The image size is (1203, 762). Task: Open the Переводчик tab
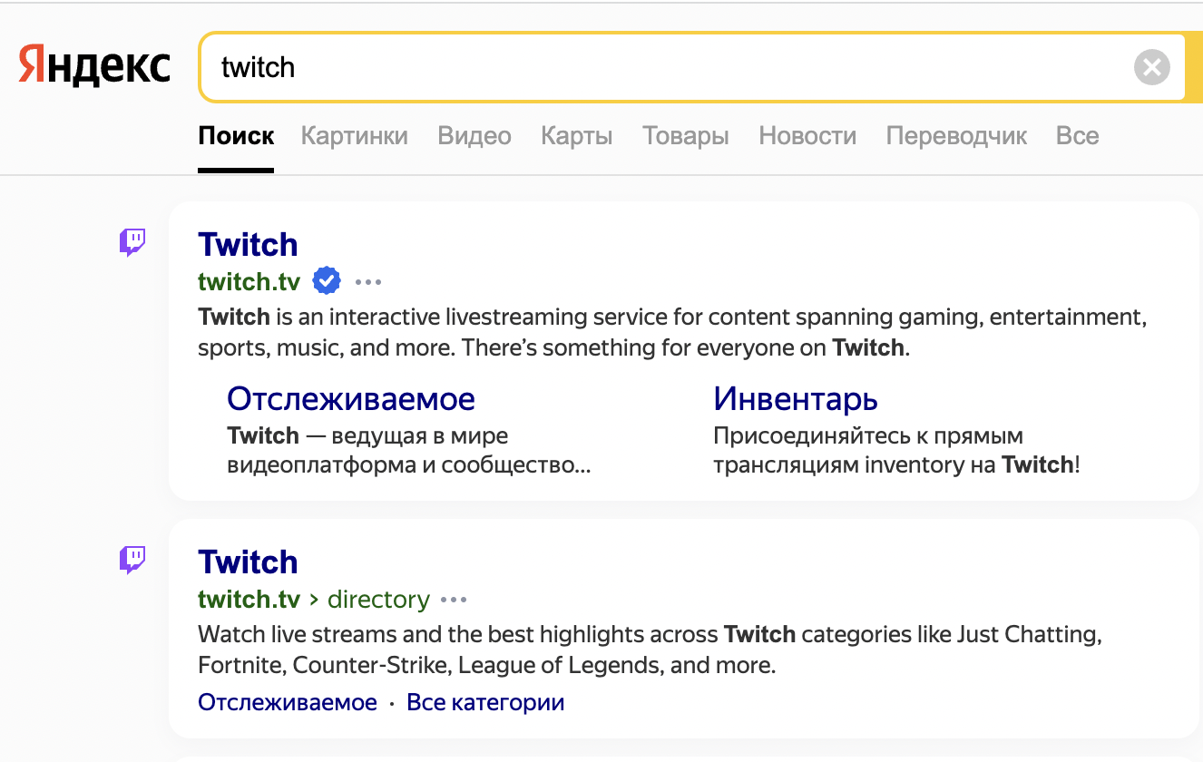956,136
